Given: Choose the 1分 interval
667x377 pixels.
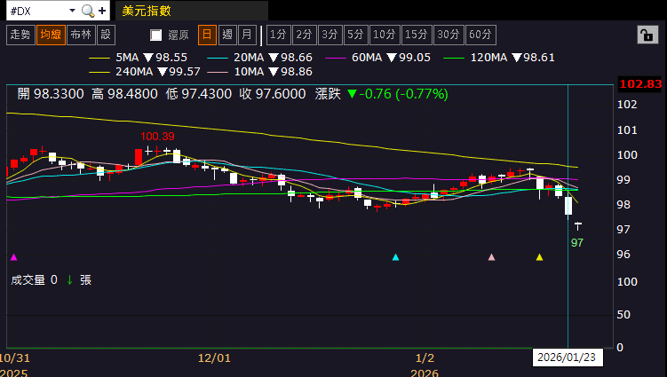Looking at the screenshot, I should pos(278,35).
